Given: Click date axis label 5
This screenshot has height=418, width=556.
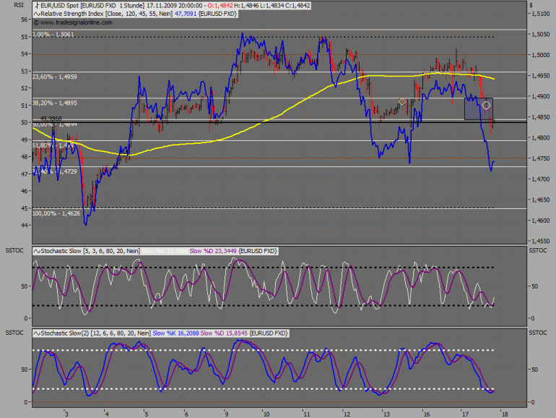Looking at the screenshot, I should click(146, 414).
